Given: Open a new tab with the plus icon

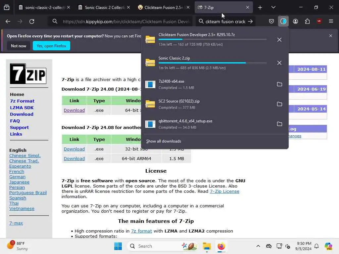Looking at the screenshot, I should point(260,8).
